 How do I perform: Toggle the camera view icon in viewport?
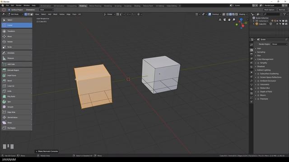click(225, 20)
